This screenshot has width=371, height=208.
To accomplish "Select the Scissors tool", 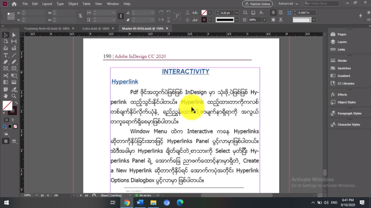I will [x=6, y=76].
